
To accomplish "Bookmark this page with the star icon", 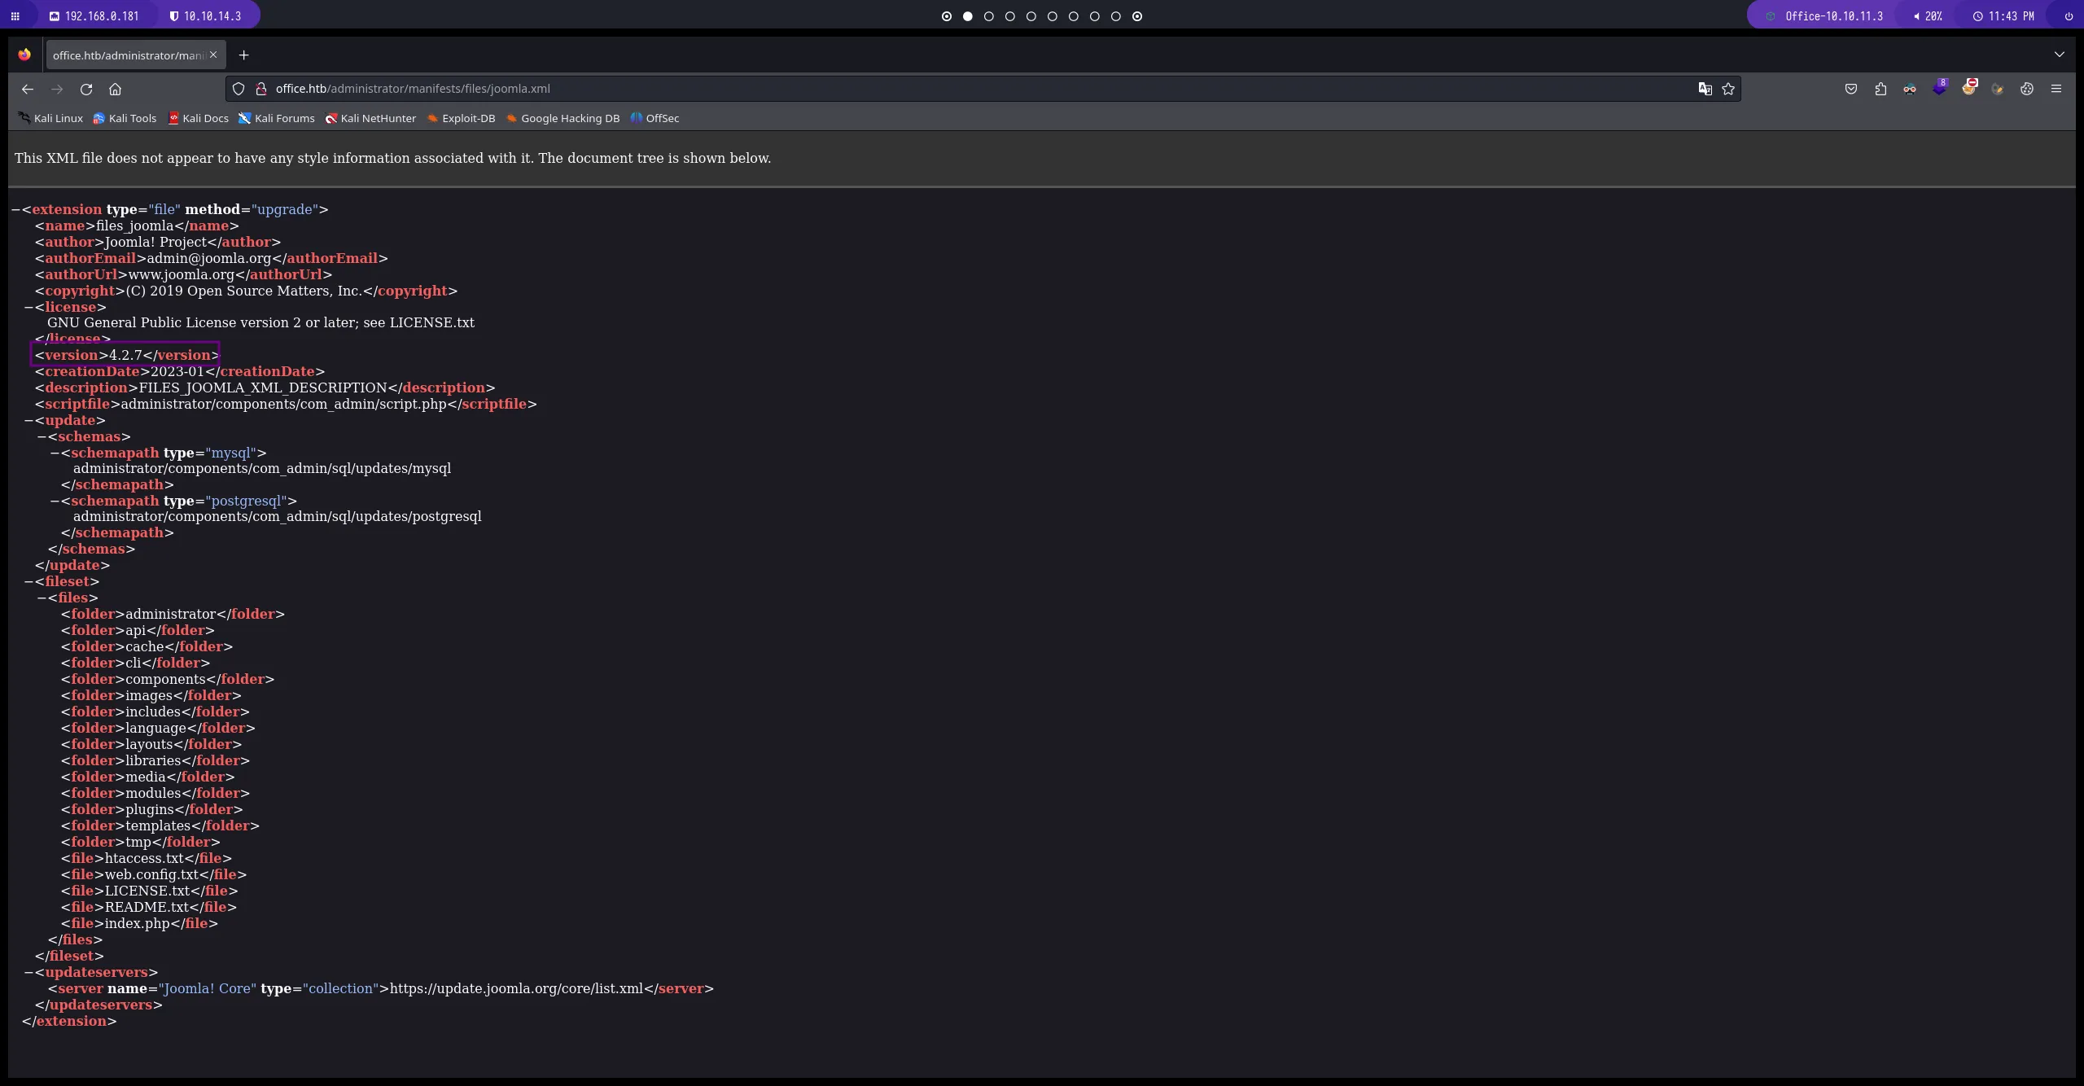I will tap(1728, 89).
